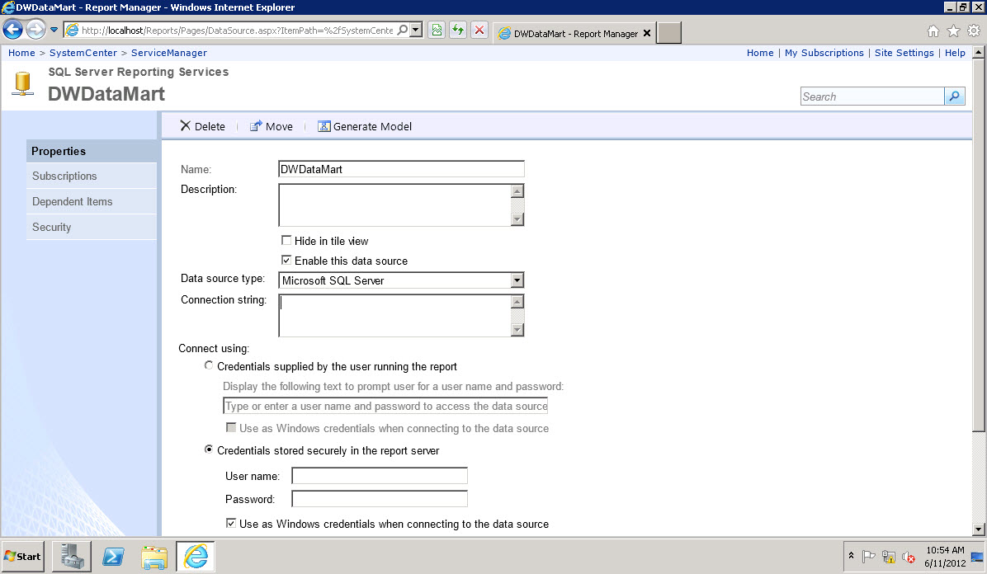Select the Properties side tab
987x574 pixels.
click(92, 151)
